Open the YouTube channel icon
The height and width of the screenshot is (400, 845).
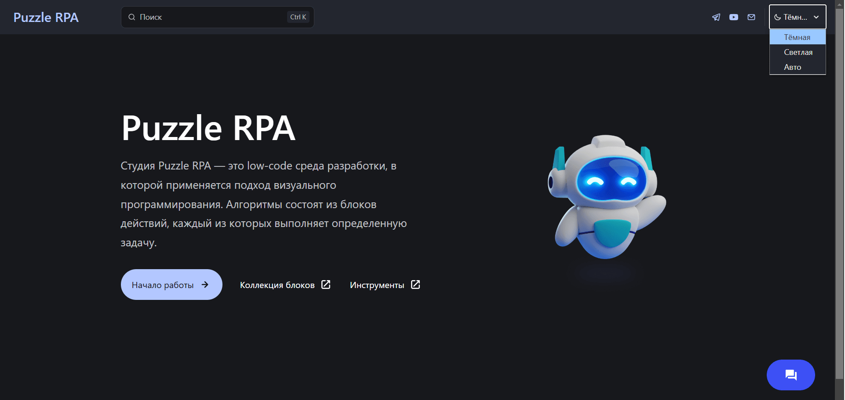[x=734, y=17]
